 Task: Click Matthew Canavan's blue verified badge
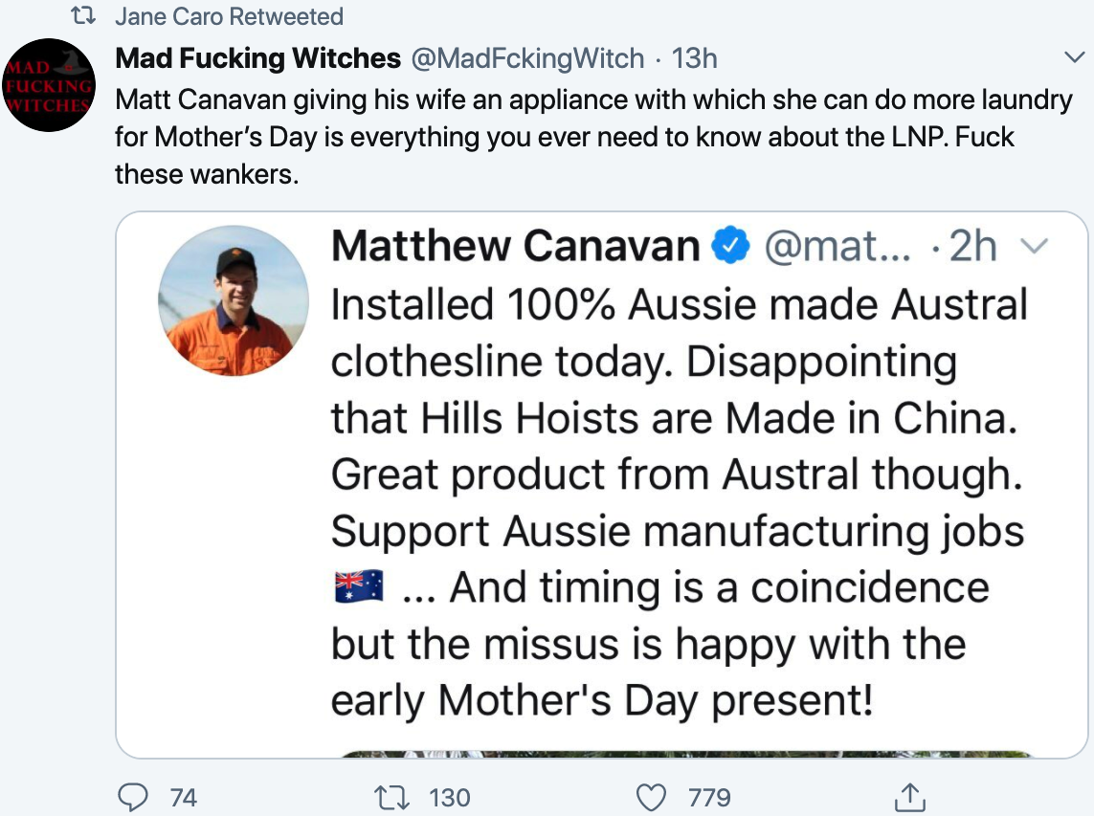coord(732,248)
